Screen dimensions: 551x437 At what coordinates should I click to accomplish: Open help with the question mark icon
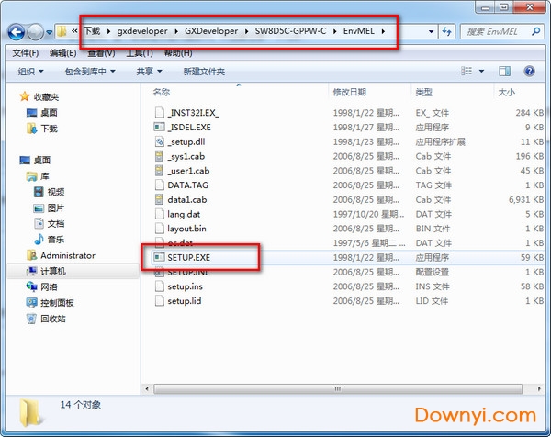pos(529,72)
